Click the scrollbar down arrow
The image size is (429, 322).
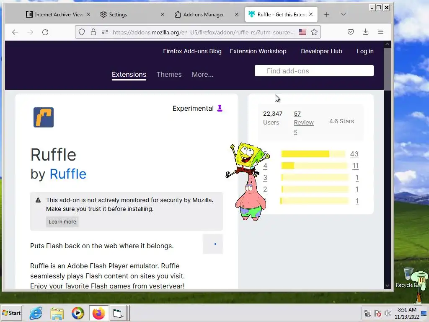387,285
